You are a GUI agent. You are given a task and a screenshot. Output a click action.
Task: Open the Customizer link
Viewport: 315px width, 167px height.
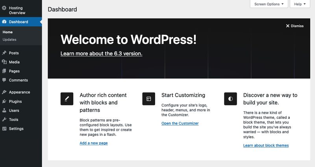180,123
